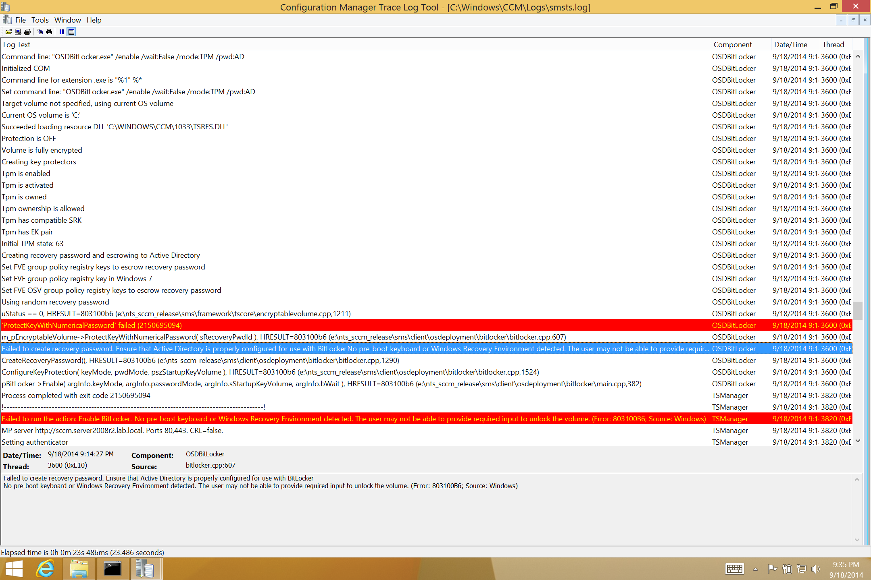
Task: Open the File menu
Action: tap(21, 20)
